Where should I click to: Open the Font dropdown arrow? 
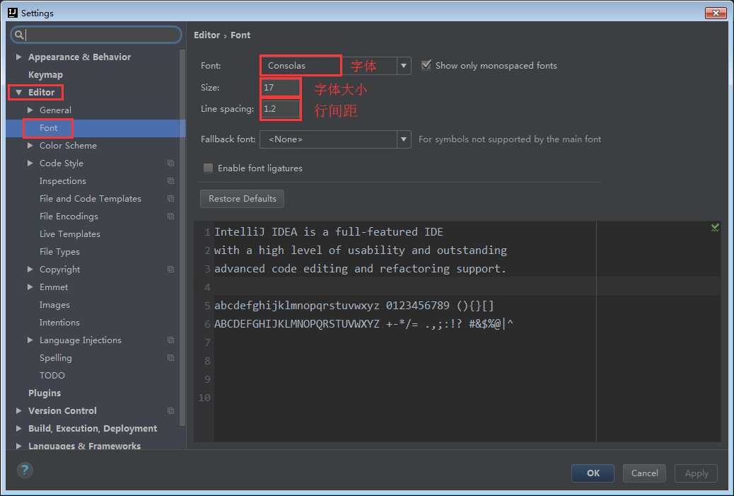pos(404,66)
